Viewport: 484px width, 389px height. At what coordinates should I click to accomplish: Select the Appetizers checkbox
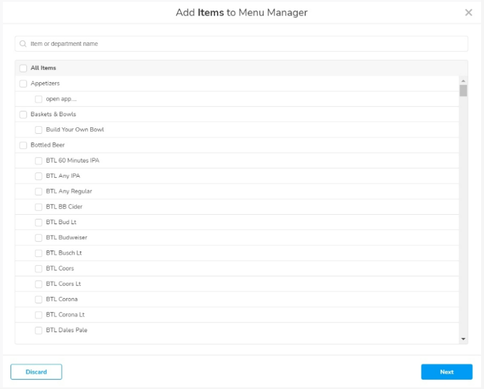pyautogui.click(x=22, y=82)
